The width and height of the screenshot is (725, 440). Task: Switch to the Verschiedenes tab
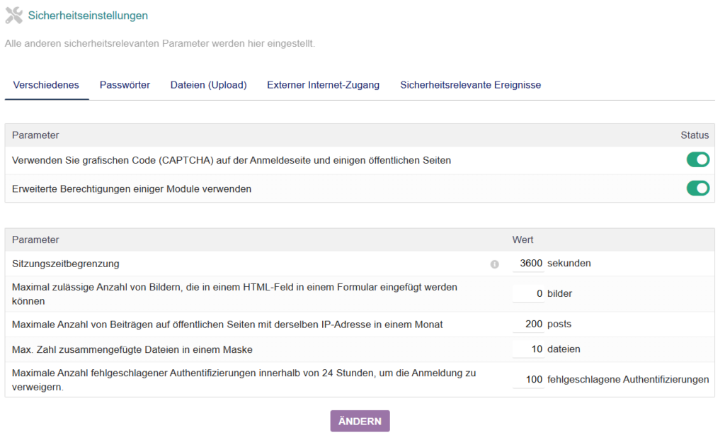tap(46, 85)
